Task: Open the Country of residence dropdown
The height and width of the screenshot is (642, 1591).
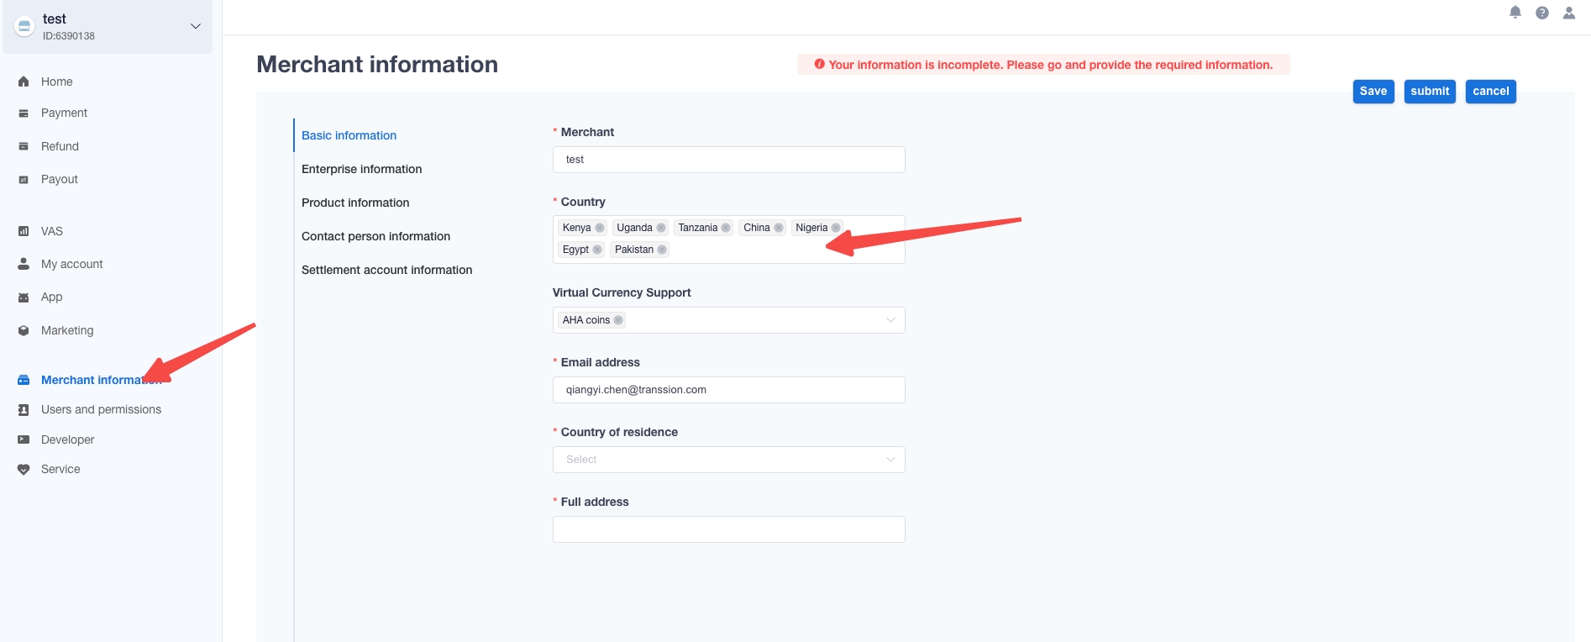Action: pos(729,460)
